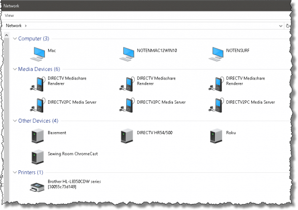The width and height of the screenshot is (298, 210).
Task: Refresh the Network folder view
Action: point(288,26)
